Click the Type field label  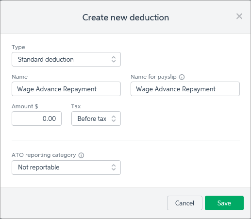[x=18, y=47]
